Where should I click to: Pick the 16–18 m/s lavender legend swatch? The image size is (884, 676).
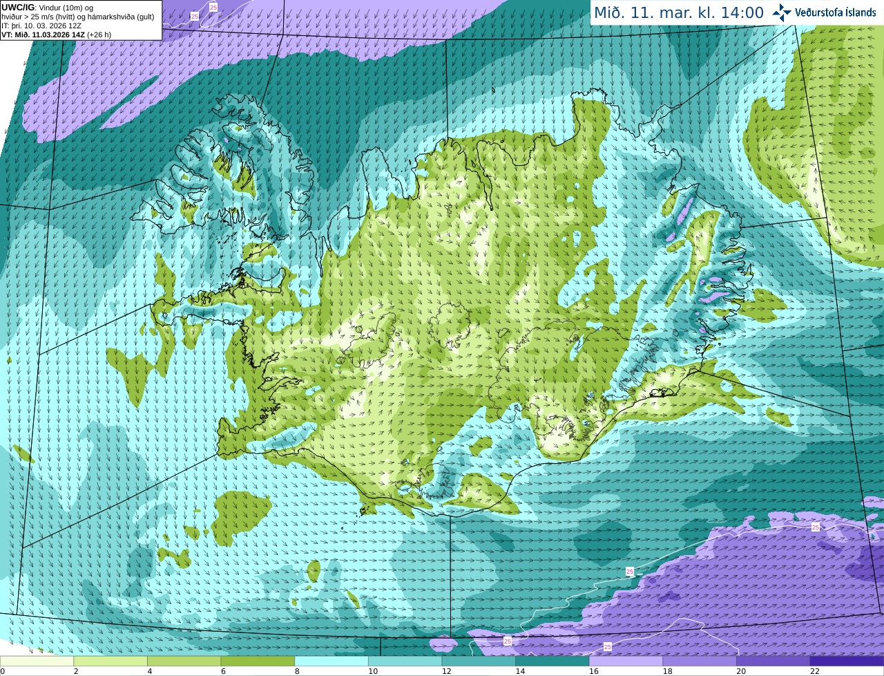tap(626, 661)
